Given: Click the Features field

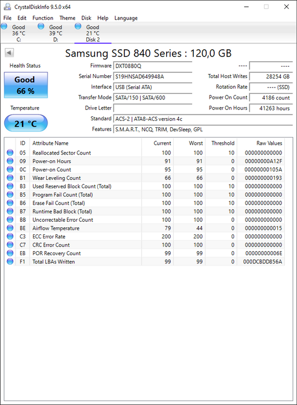Looking at the screenshot, I should click(203, 130).
